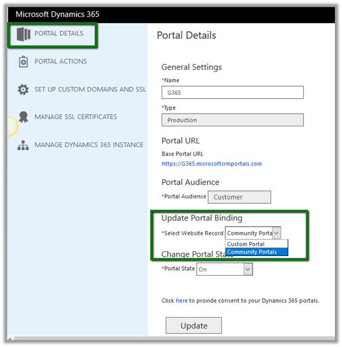
Task: Click the Portal Details page heading
Action: pos(186,35)
